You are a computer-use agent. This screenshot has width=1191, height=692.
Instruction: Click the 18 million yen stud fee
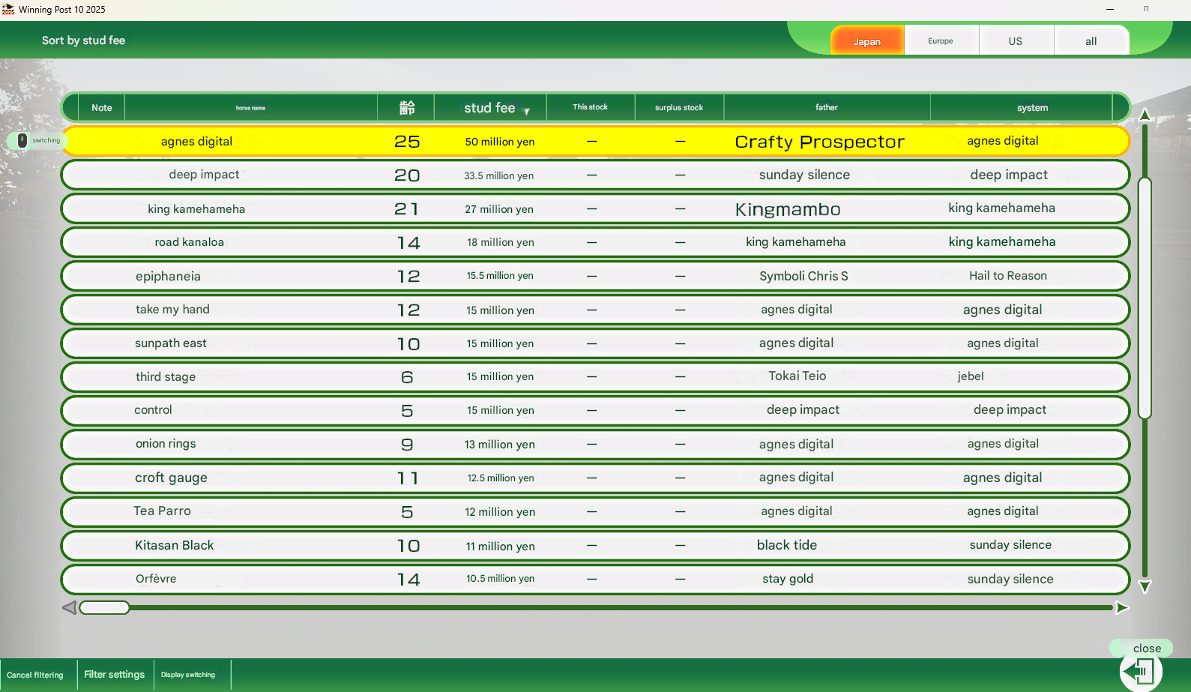501,242
